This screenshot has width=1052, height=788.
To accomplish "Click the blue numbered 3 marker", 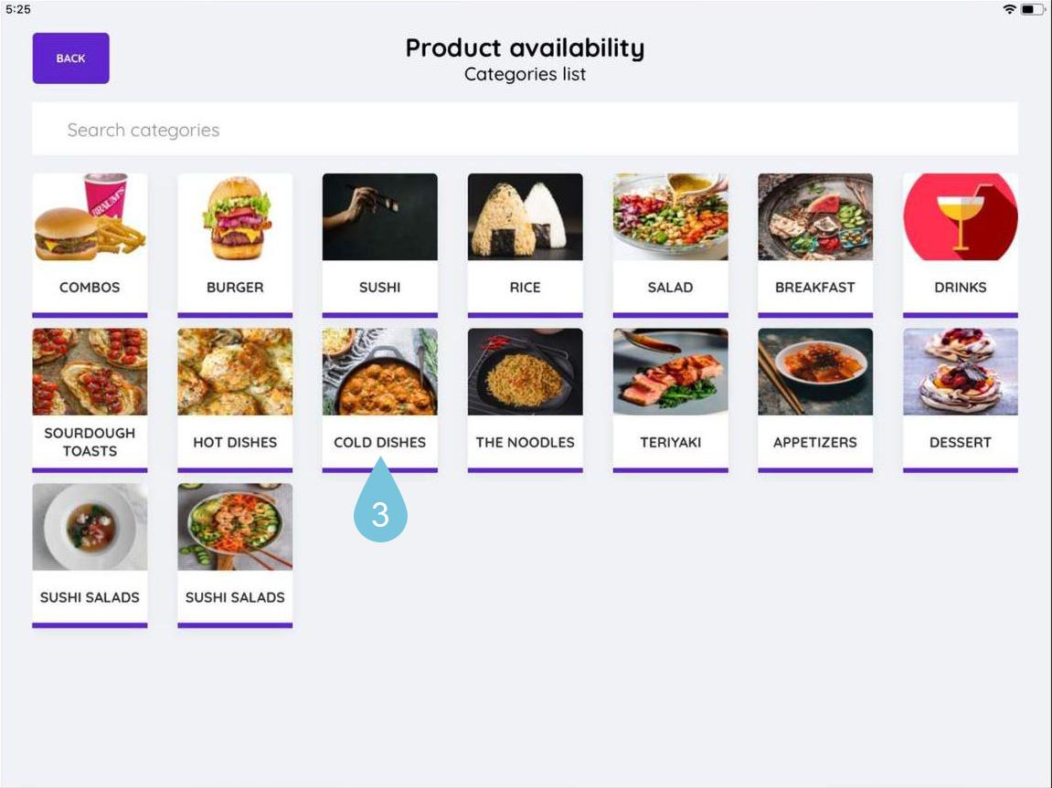I will click(380, 501).
